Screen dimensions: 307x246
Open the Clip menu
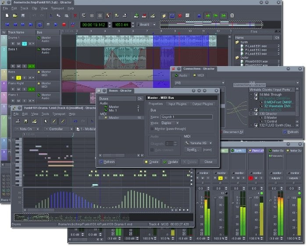[x=34, y=8]
